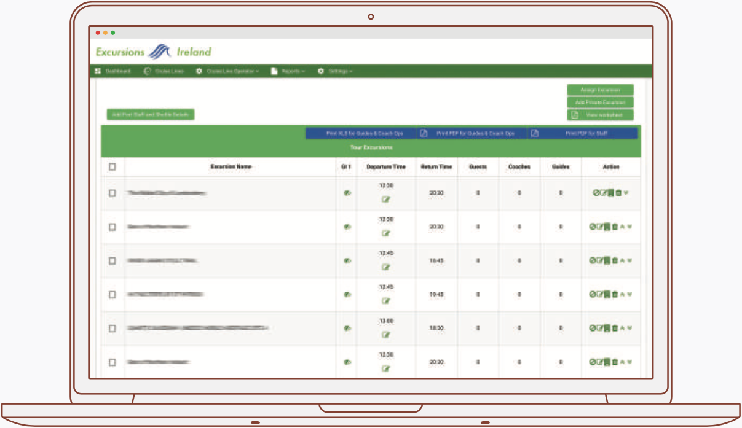This screenshot has width=742, height=428.
Task: Click the PDF icon on View worksheet button
Action: (x=574, y=115)
